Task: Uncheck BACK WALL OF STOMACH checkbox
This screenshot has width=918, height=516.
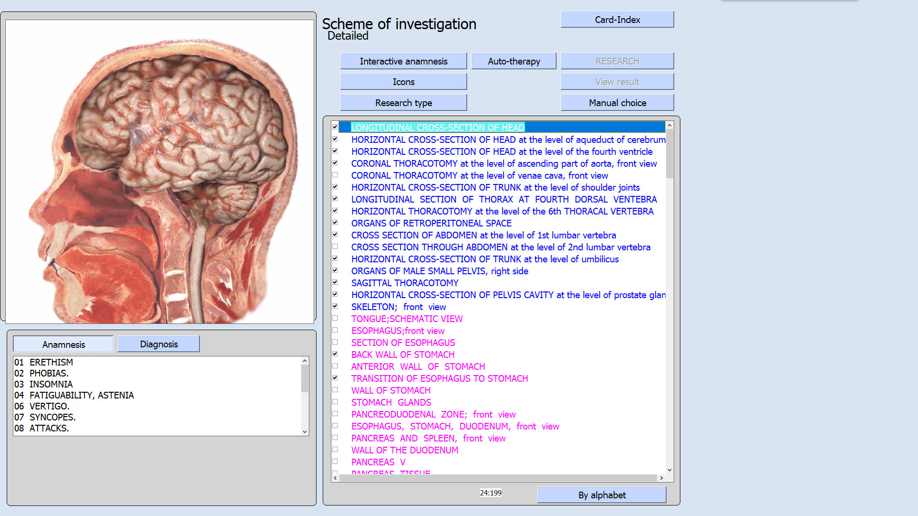Action: (x=335, y=354)
